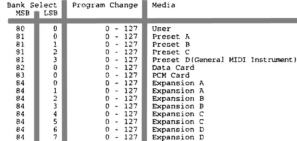Select LSB value 6
The height and width of the screenshot is (141, 297).
(x=54, y=129)
